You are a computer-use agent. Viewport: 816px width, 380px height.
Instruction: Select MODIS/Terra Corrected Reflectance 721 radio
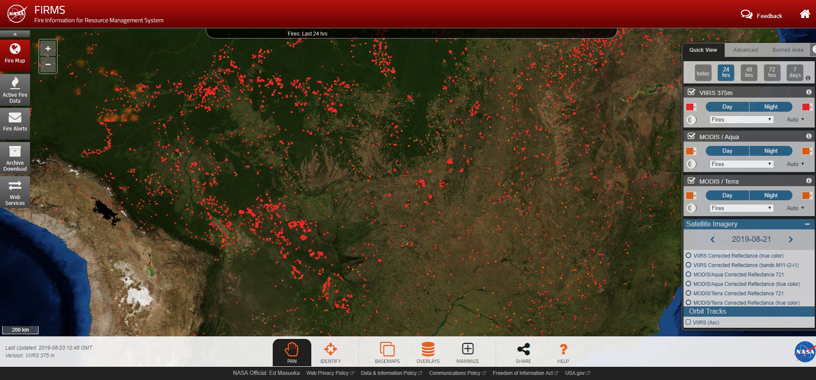click(x=689, y=293)
